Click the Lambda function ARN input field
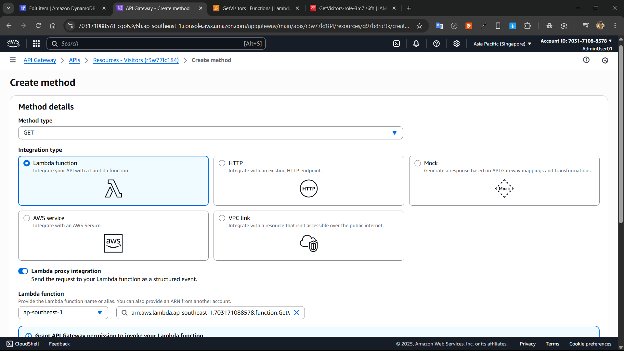The width and height of the screenshot is (624, 351). (x=210, y=313)
